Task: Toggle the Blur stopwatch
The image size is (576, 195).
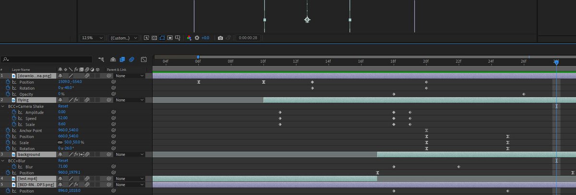Action: coord(14,167)
